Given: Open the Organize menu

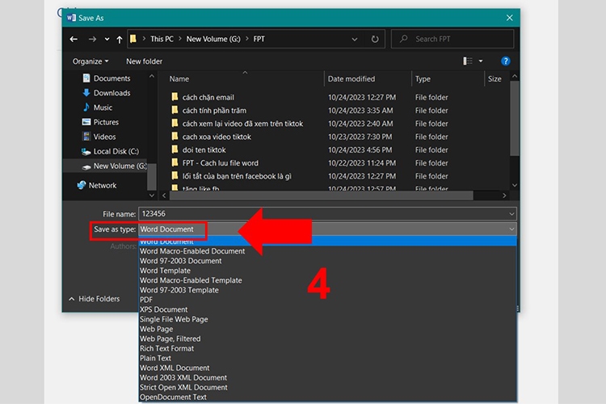Looking at the screenshot, I should tap(90, 61).
